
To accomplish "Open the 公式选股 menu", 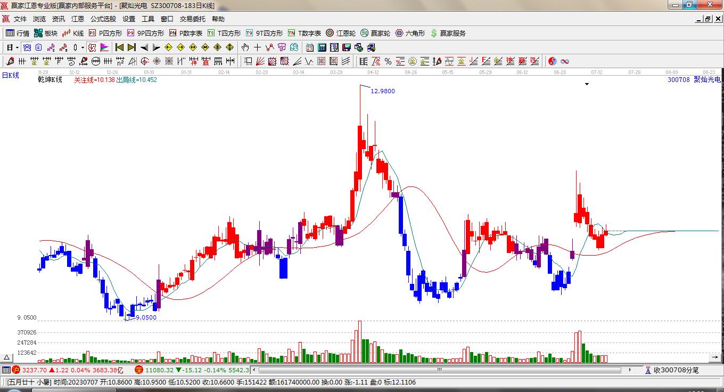I will pyautogui.click(x=103, y=19).
